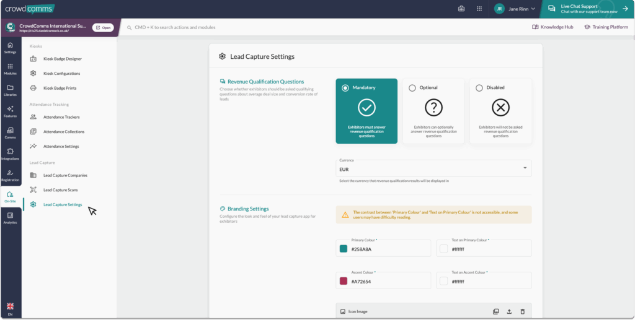
Task: Select the Mandatory radio option
Action: coord(345,88)
